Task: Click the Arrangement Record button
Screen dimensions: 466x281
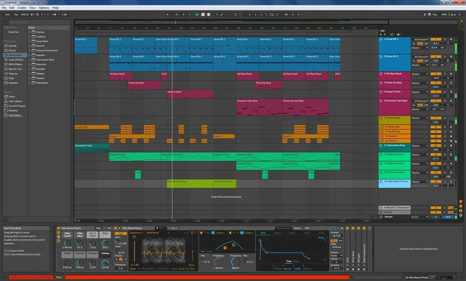Action: [x=209, y=14]
